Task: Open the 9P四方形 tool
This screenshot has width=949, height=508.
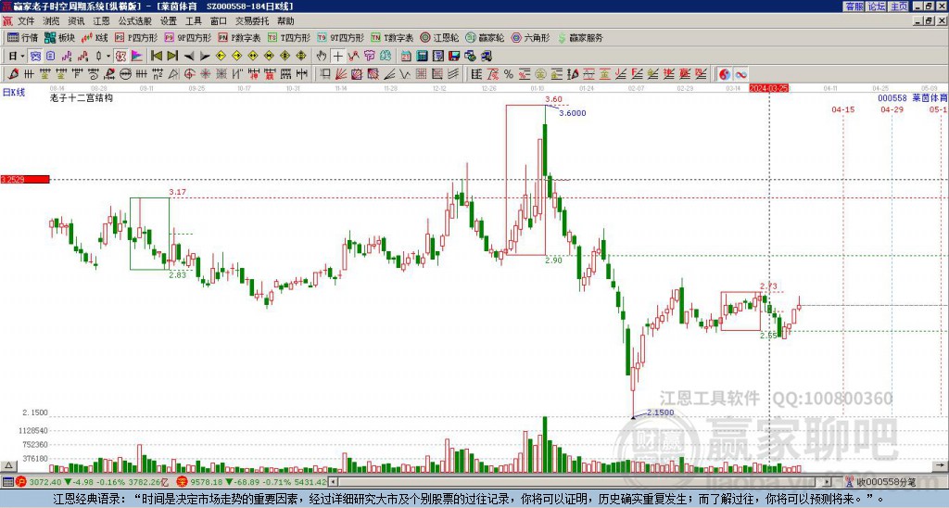Action: click(187, 37)
